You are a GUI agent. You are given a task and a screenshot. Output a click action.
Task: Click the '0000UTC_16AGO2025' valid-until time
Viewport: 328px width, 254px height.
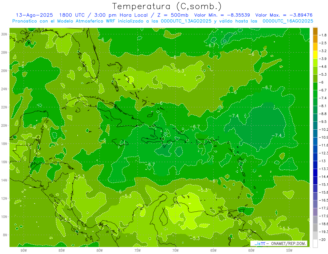[288, 21]
